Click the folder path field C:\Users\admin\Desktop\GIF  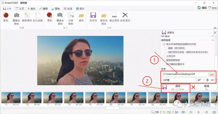point(186,74)
